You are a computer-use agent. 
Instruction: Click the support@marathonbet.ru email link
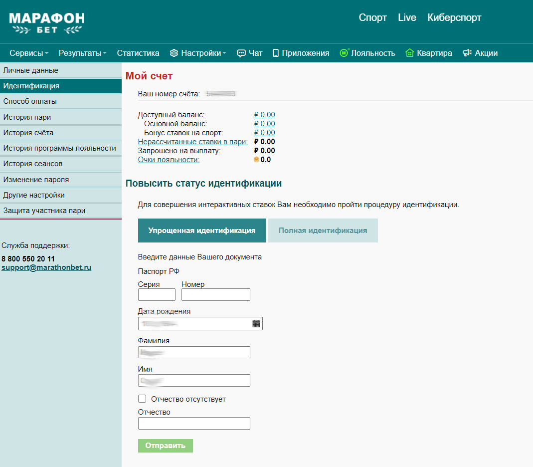click(x=46, y=267)
